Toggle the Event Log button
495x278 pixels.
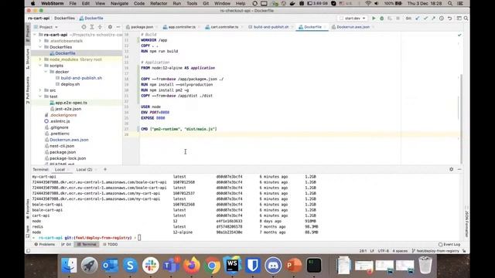tap(449, 244)
